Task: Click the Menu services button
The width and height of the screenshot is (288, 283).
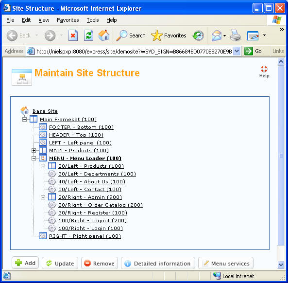Action: point(226,264)
